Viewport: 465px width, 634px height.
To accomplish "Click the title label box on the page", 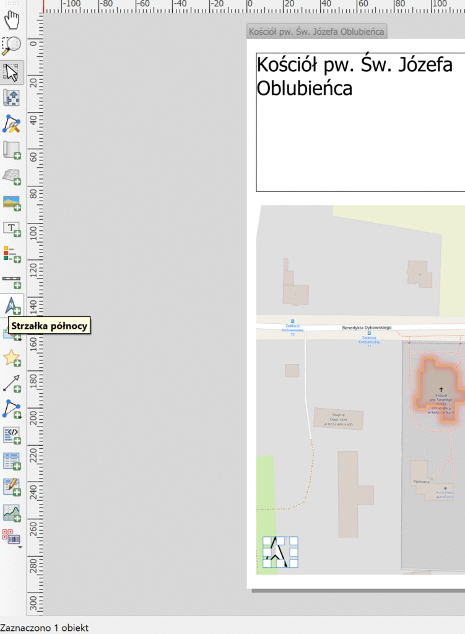I will 359,123.
